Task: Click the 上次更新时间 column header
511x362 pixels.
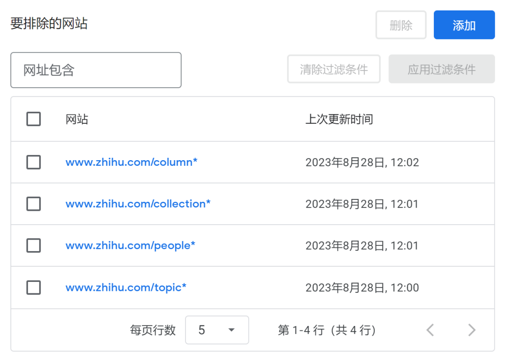Action: pos(339,119)
